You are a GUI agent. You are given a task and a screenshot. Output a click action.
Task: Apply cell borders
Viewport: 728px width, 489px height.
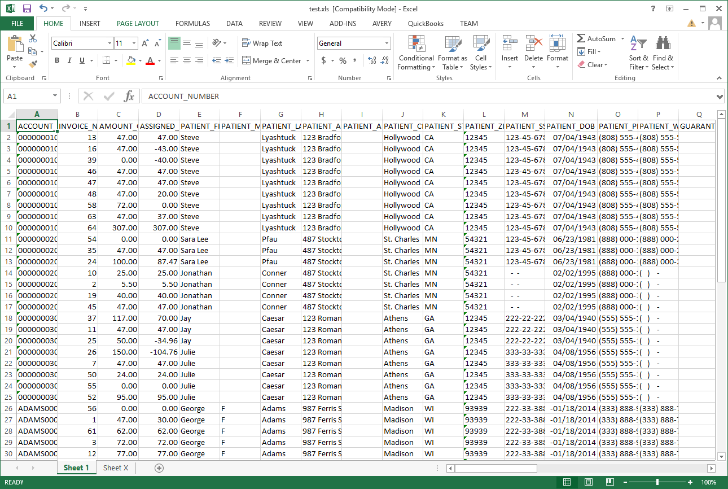pyautogui.click(x=107, y=60)
